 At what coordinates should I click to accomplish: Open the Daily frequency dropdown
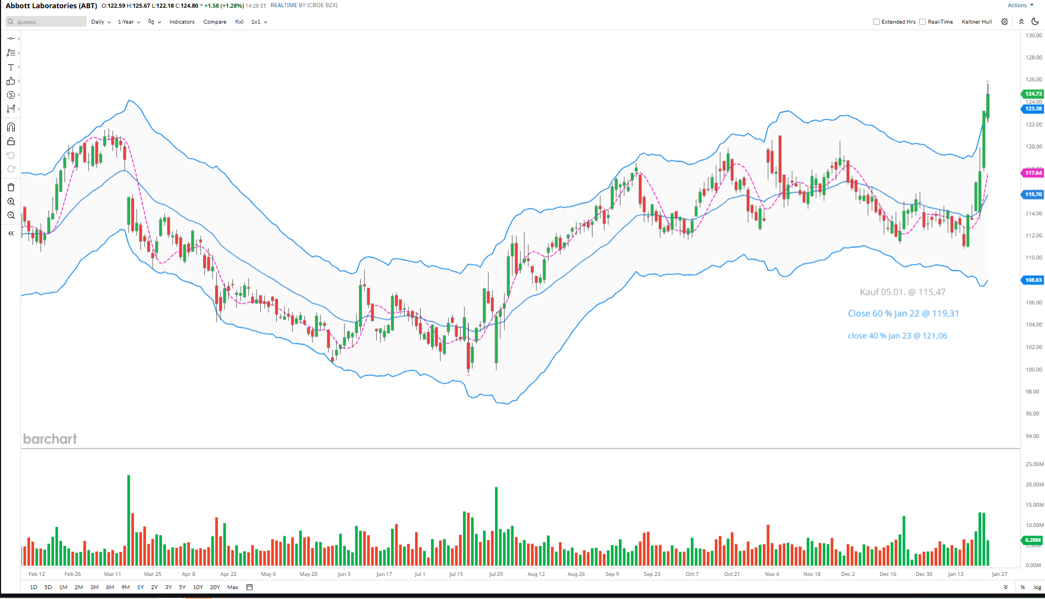[100, 22]
